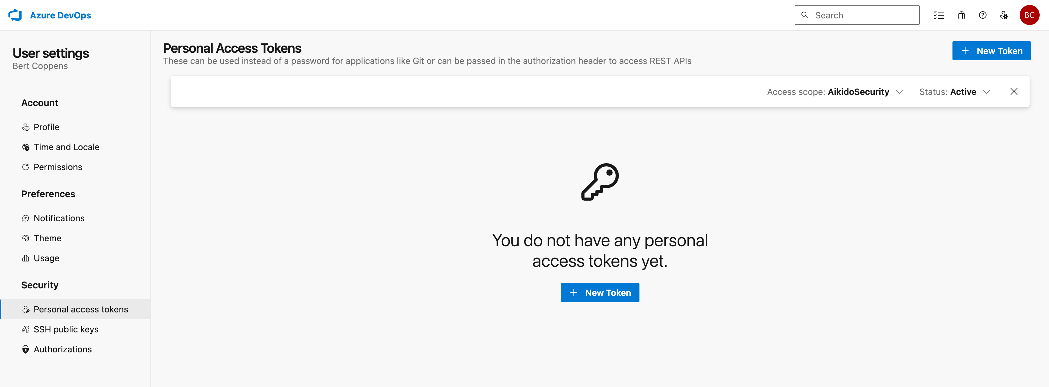Open the user settings gear icon
The height and width of the screenshot is (387, 1049).
coord(1004,15)
